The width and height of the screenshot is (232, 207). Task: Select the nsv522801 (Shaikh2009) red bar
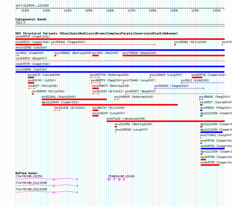click(x=74, y=99)
